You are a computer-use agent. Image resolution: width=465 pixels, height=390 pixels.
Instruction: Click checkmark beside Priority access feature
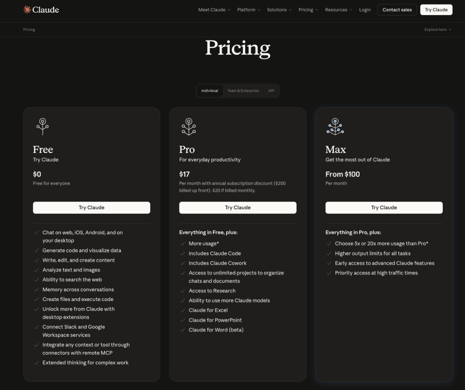click(x=329, y=273)
